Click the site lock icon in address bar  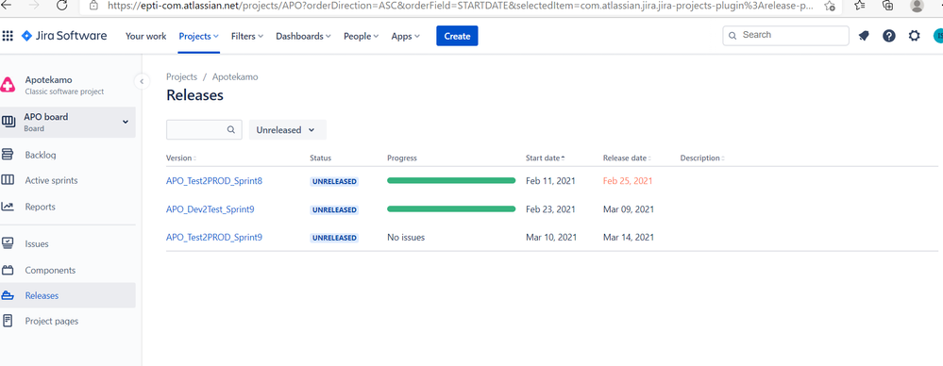pyautogui.click(x=93, y=5)
